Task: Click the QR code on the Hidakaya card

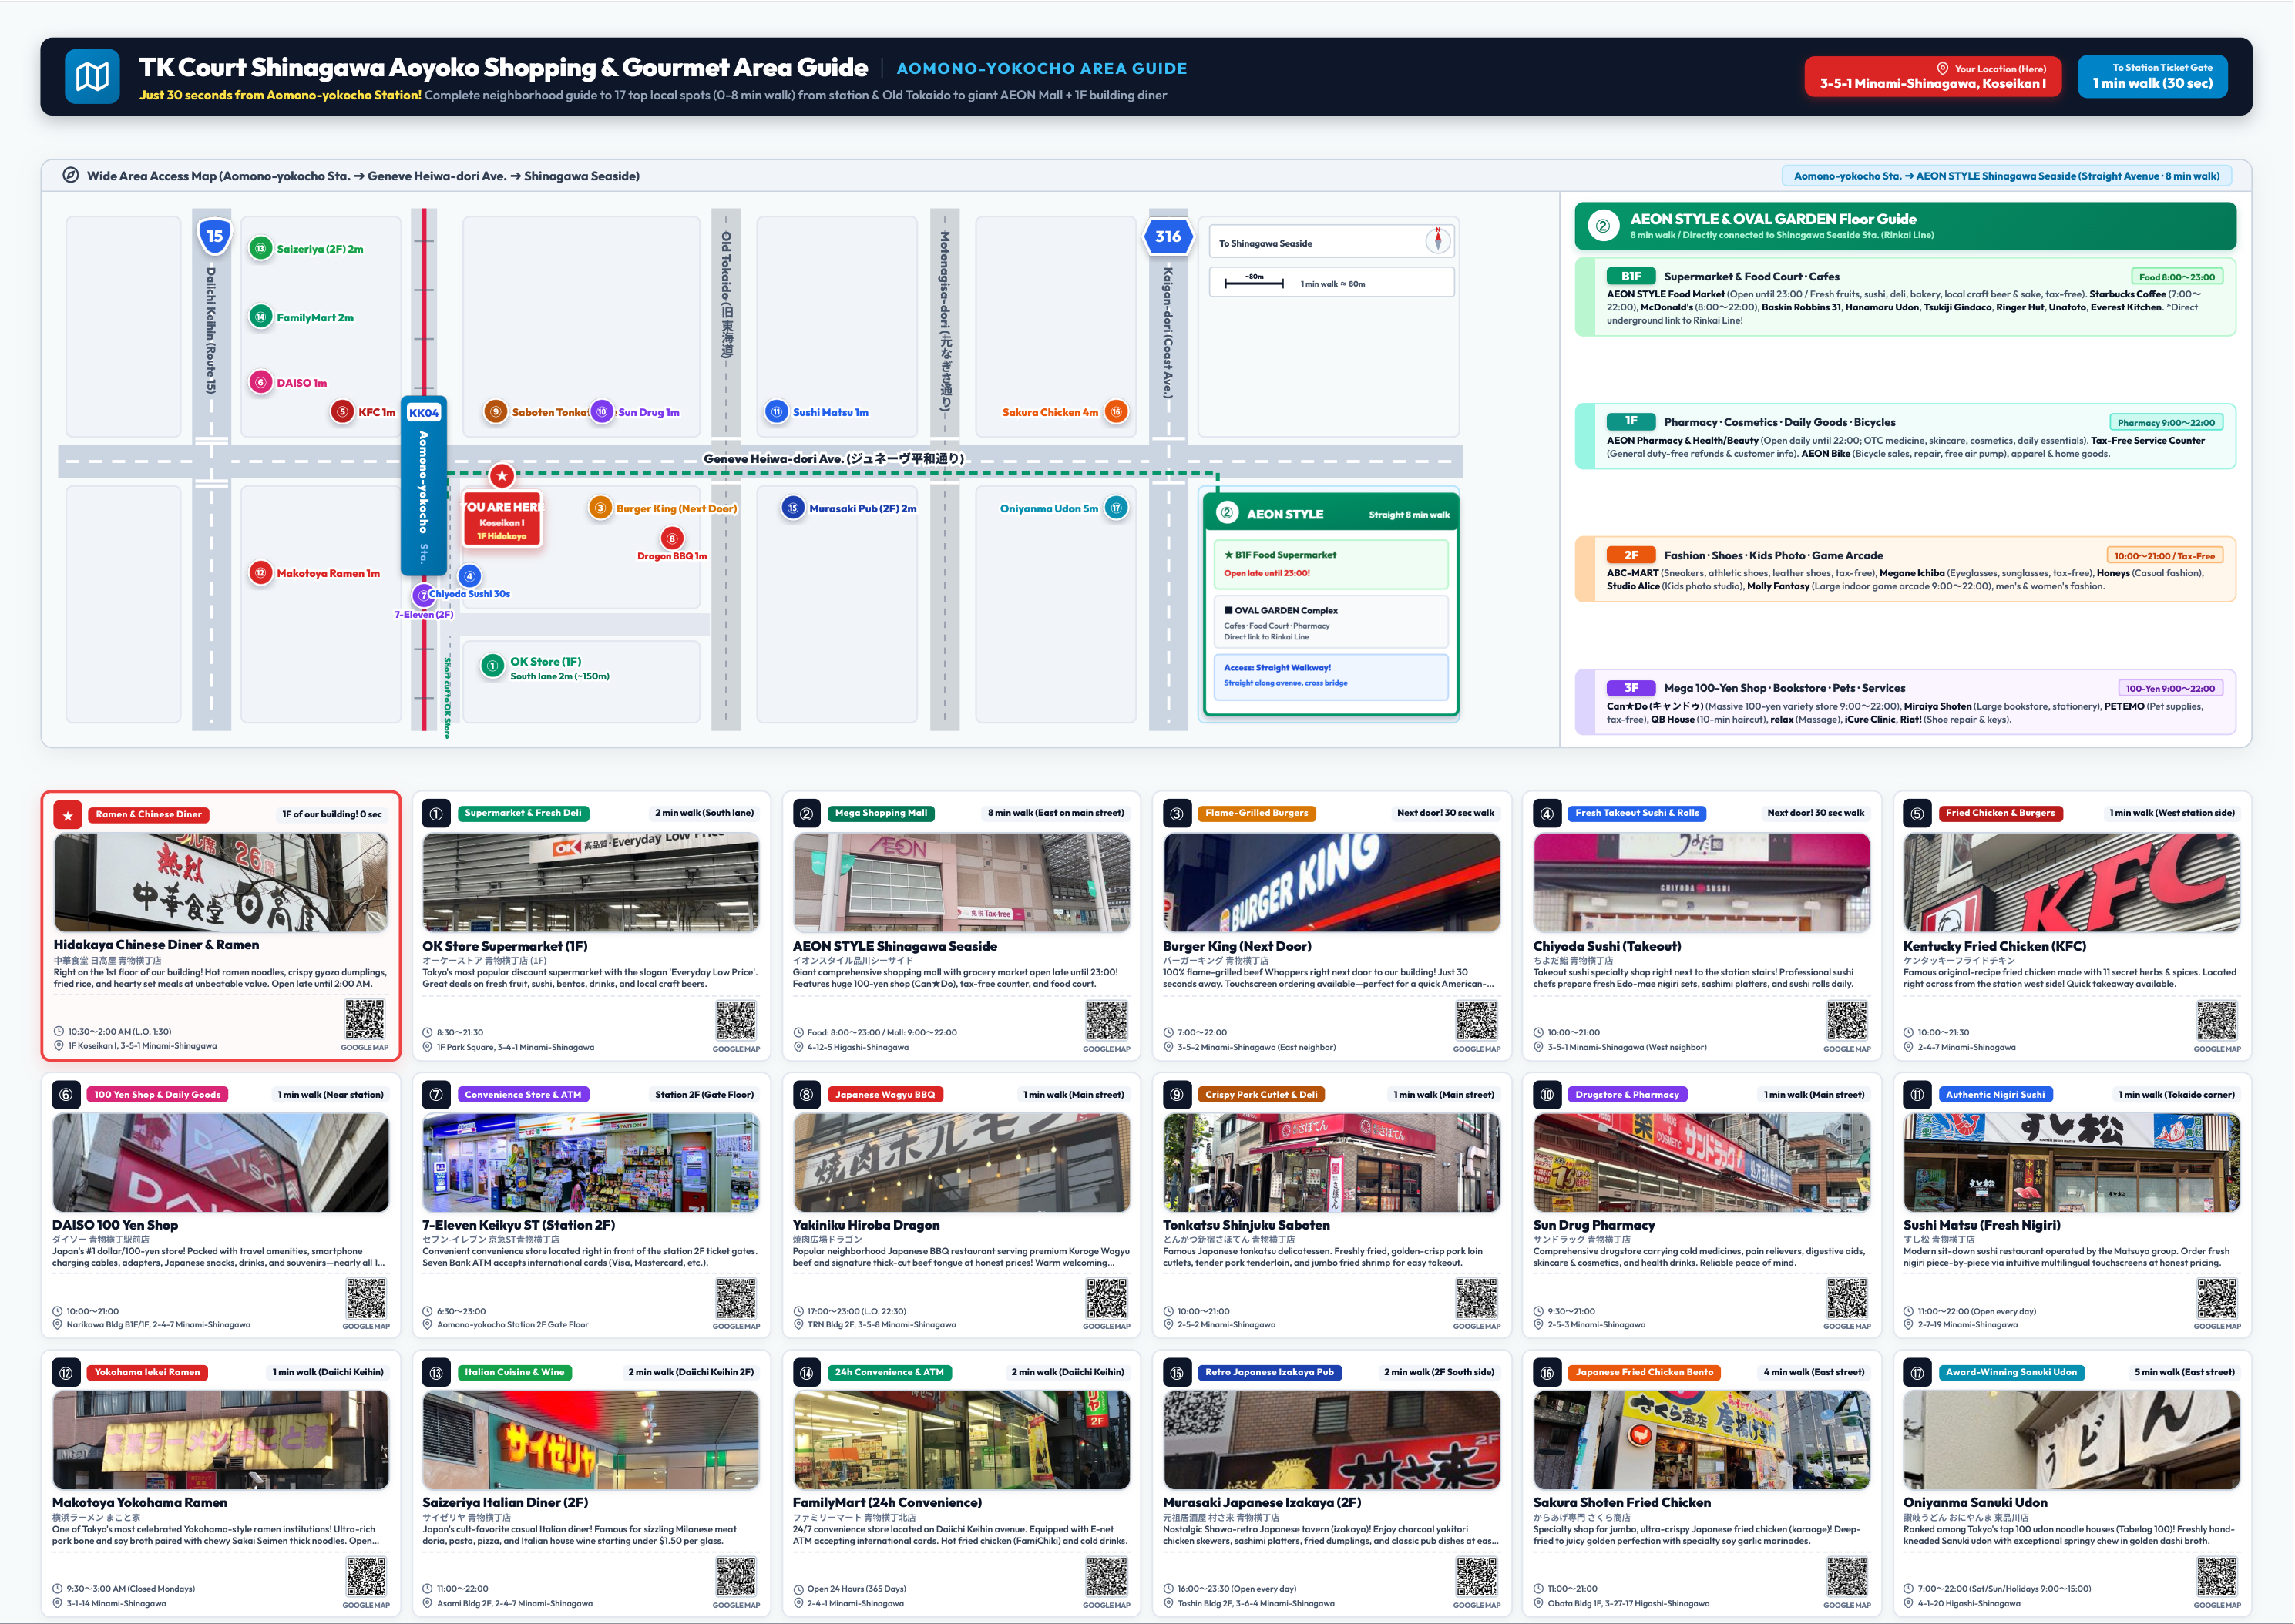Action: (x=365, y=1020)
